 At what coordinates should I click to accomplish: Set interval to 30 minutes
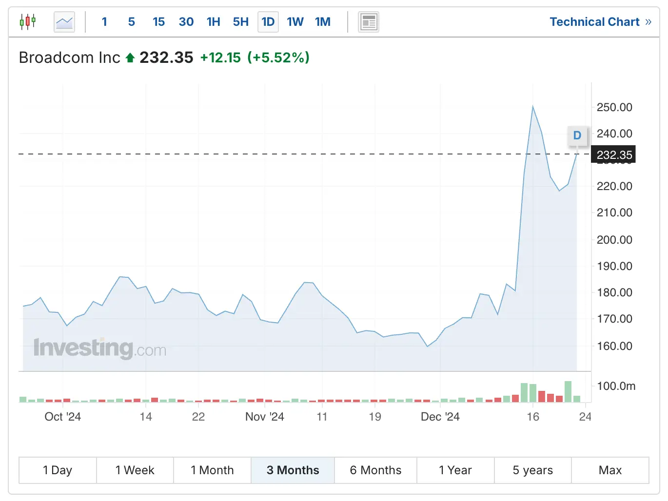point(186,22)
